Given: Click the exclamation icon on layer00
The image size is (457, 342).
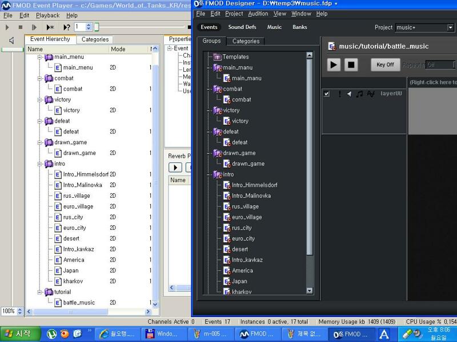Looking at the screenshot, I should pos(339,93).
